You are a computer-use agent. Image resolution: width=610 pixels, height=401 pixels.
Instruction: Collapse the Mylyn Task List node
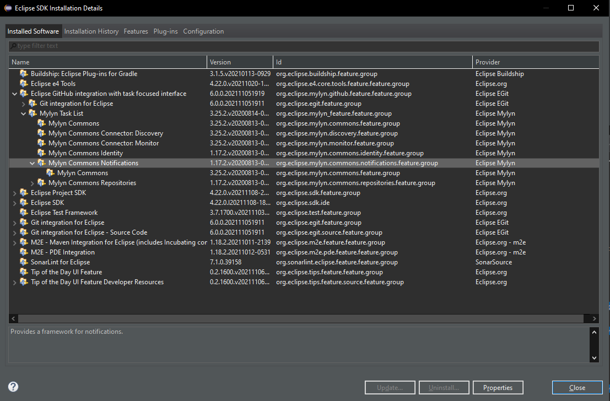[23, 113]
